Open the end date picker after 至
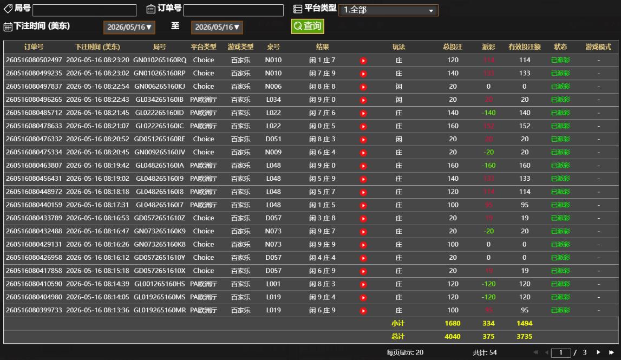The height and width of the screenshot is (360, 621). (x=217, y=27)
